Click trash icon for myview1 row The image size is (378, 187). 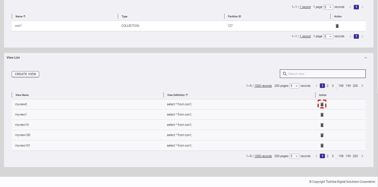[322, 115]
